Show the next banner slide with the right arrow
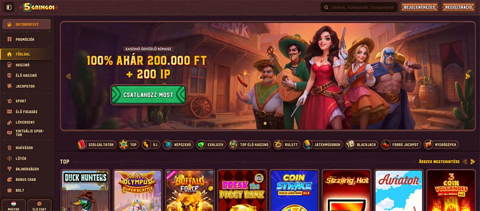 [467, 76]
